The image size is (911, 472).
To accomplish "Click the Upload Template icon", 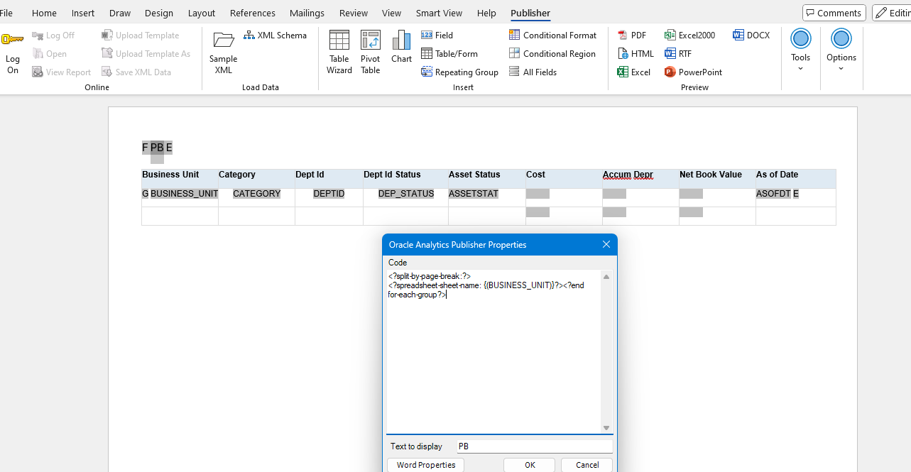I will point(107,35).
